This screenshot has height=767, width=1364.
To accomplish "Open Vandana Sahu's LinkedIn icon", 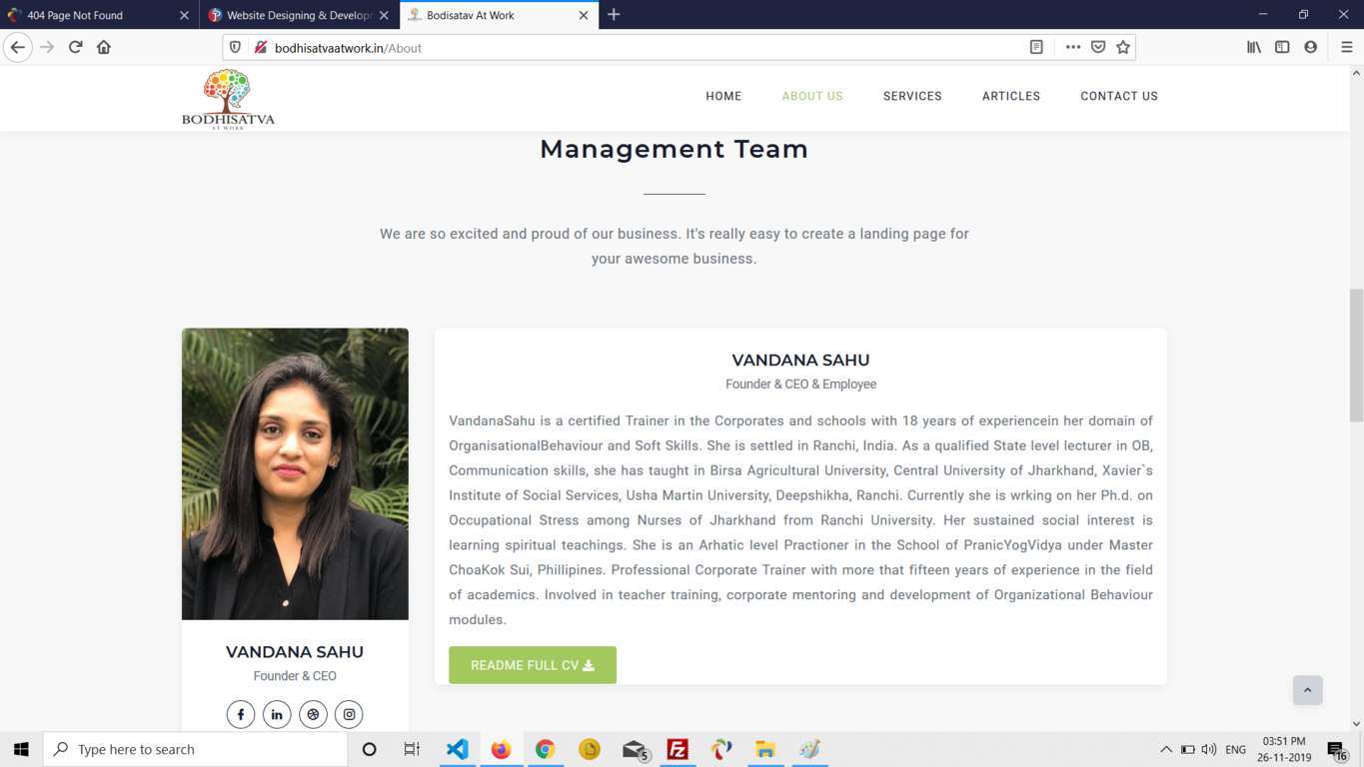I will (x=277, y=714).
